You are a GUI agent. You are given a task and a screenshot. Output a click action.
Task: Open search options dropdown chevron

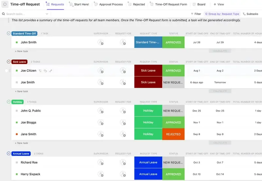[47, 14]
